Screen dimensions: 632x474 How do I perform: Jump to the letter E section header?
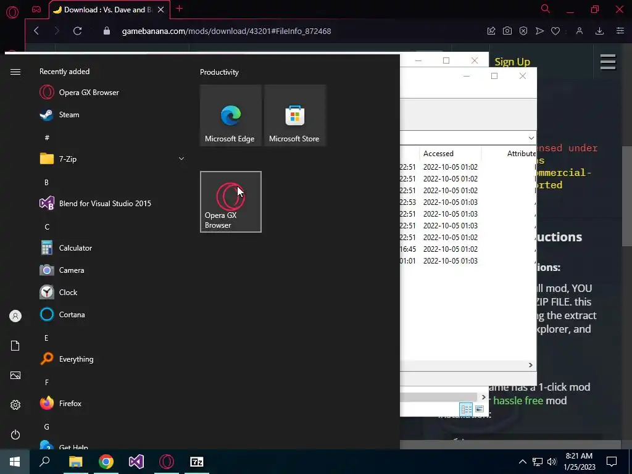(x=46, y=338)
